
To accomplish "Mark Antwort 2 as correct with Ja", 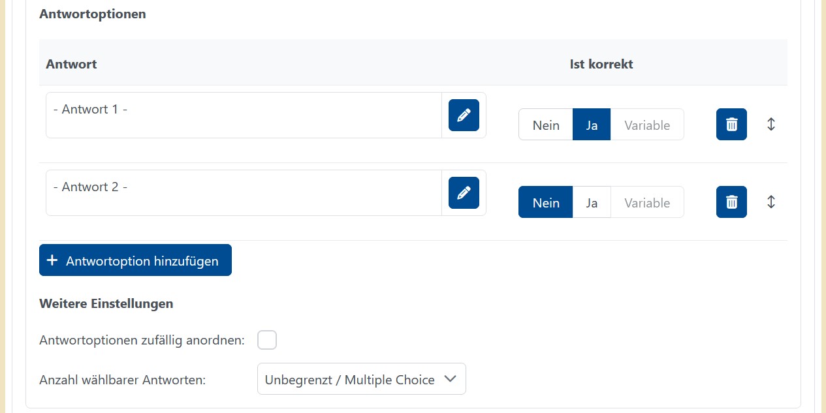I will [592, 202].
